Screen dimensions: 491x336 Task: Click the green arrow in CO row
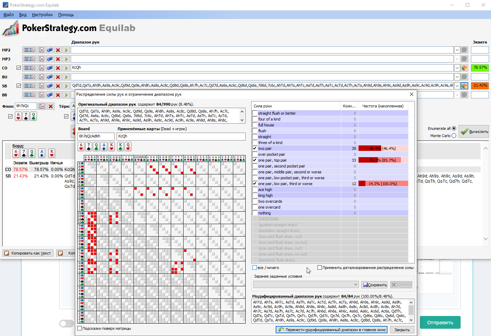click(x=66, y=68)
